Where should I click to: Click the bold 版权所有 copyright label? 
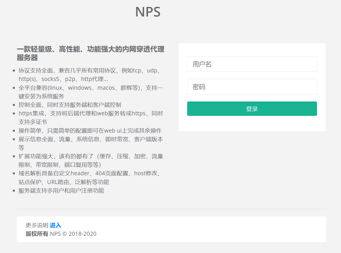(x=37, y=234)
